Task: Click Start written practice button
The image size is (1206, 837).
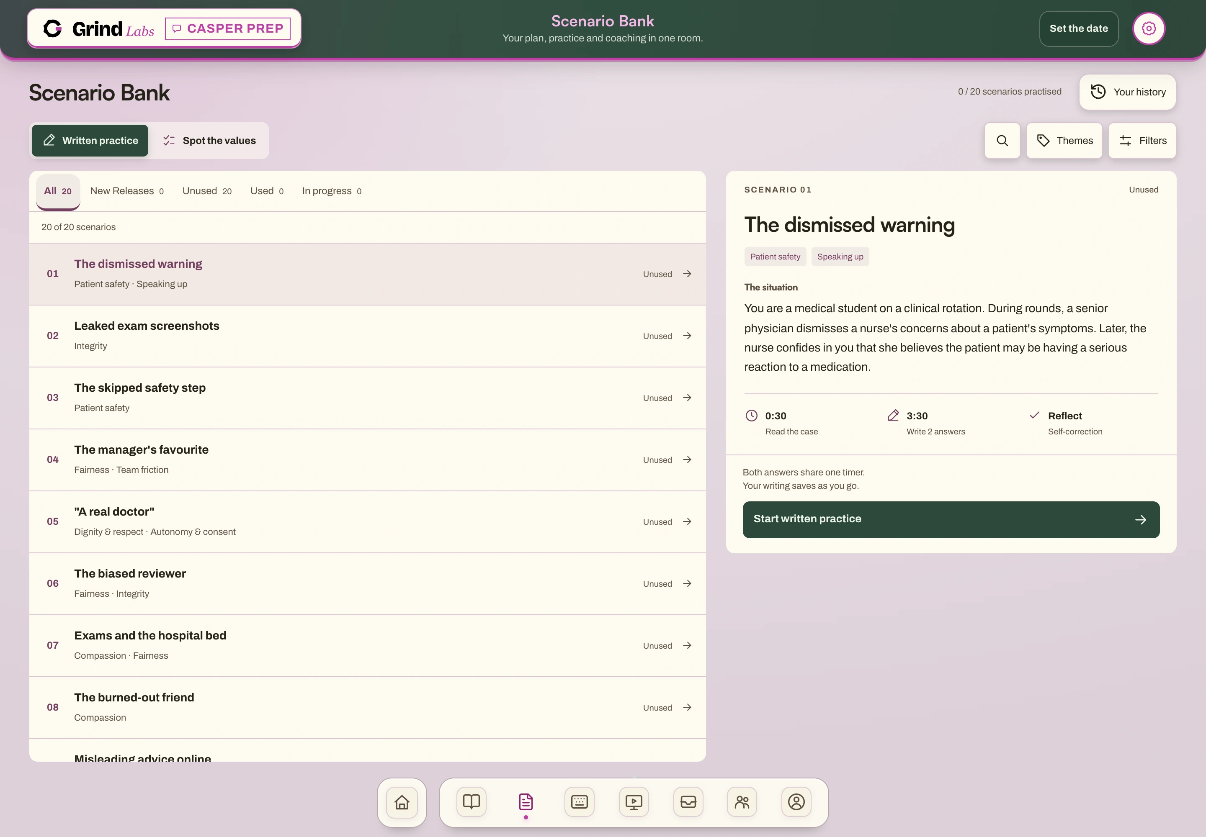Action: point(951,519)
